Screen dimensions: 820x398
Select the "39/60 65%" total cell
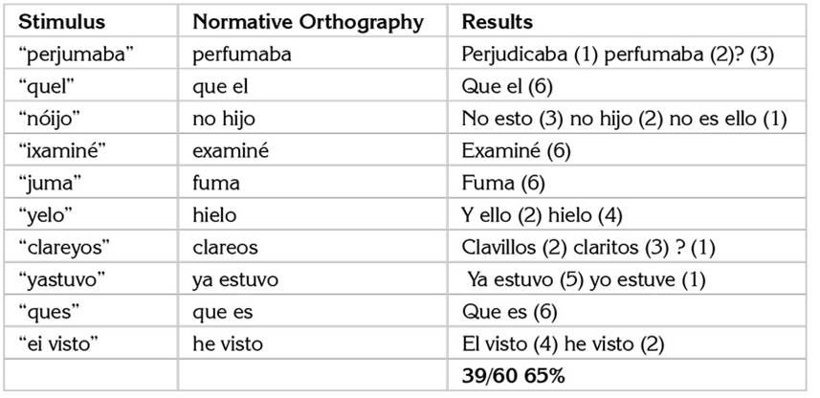[x=513, y=376]
